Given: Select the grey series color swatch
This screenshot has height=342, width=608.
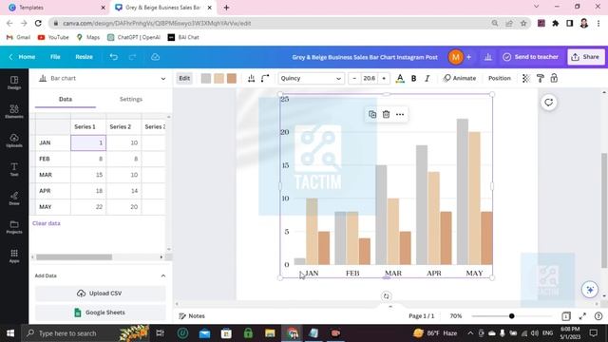Looking at the screenshot, I should pyautogui.click(x=206, y=78).
